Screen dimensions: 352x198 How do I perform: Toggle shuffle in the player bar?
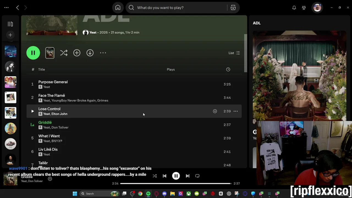click(x=155, y=176)
